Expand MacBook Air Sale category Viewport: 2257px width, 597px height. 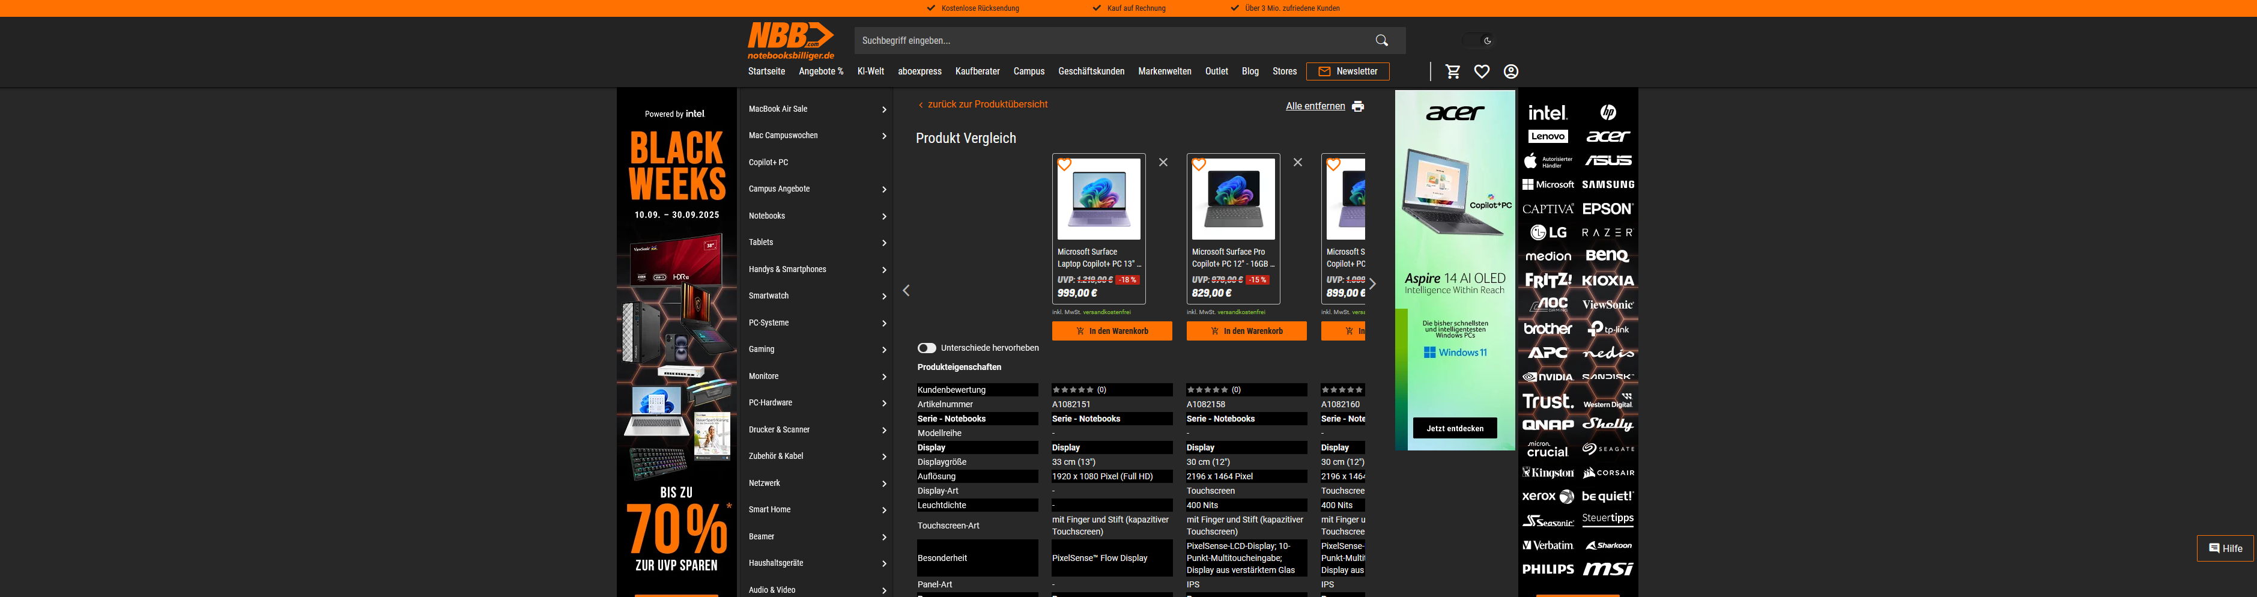click(x=884, y=109)
